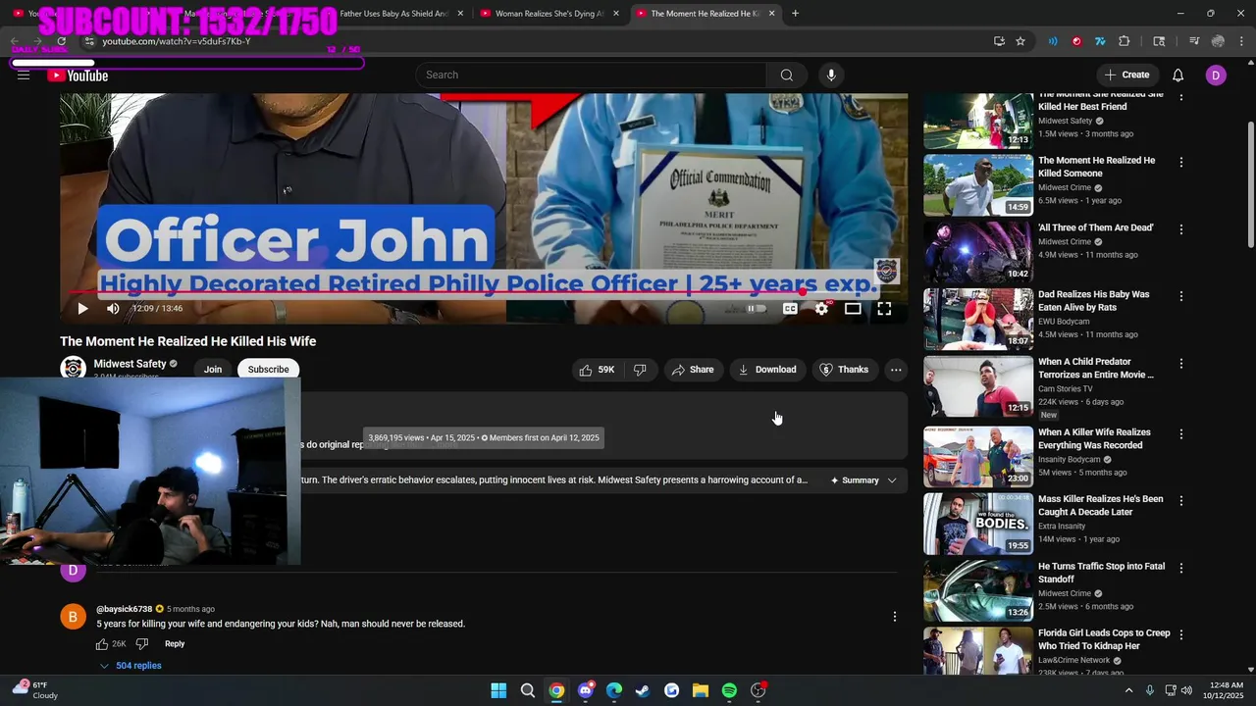Open Steam from the taskbar

(643, 691)
